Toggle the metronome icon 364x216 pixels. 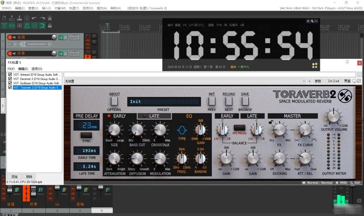pyautogui.click(x=50, y=18)
